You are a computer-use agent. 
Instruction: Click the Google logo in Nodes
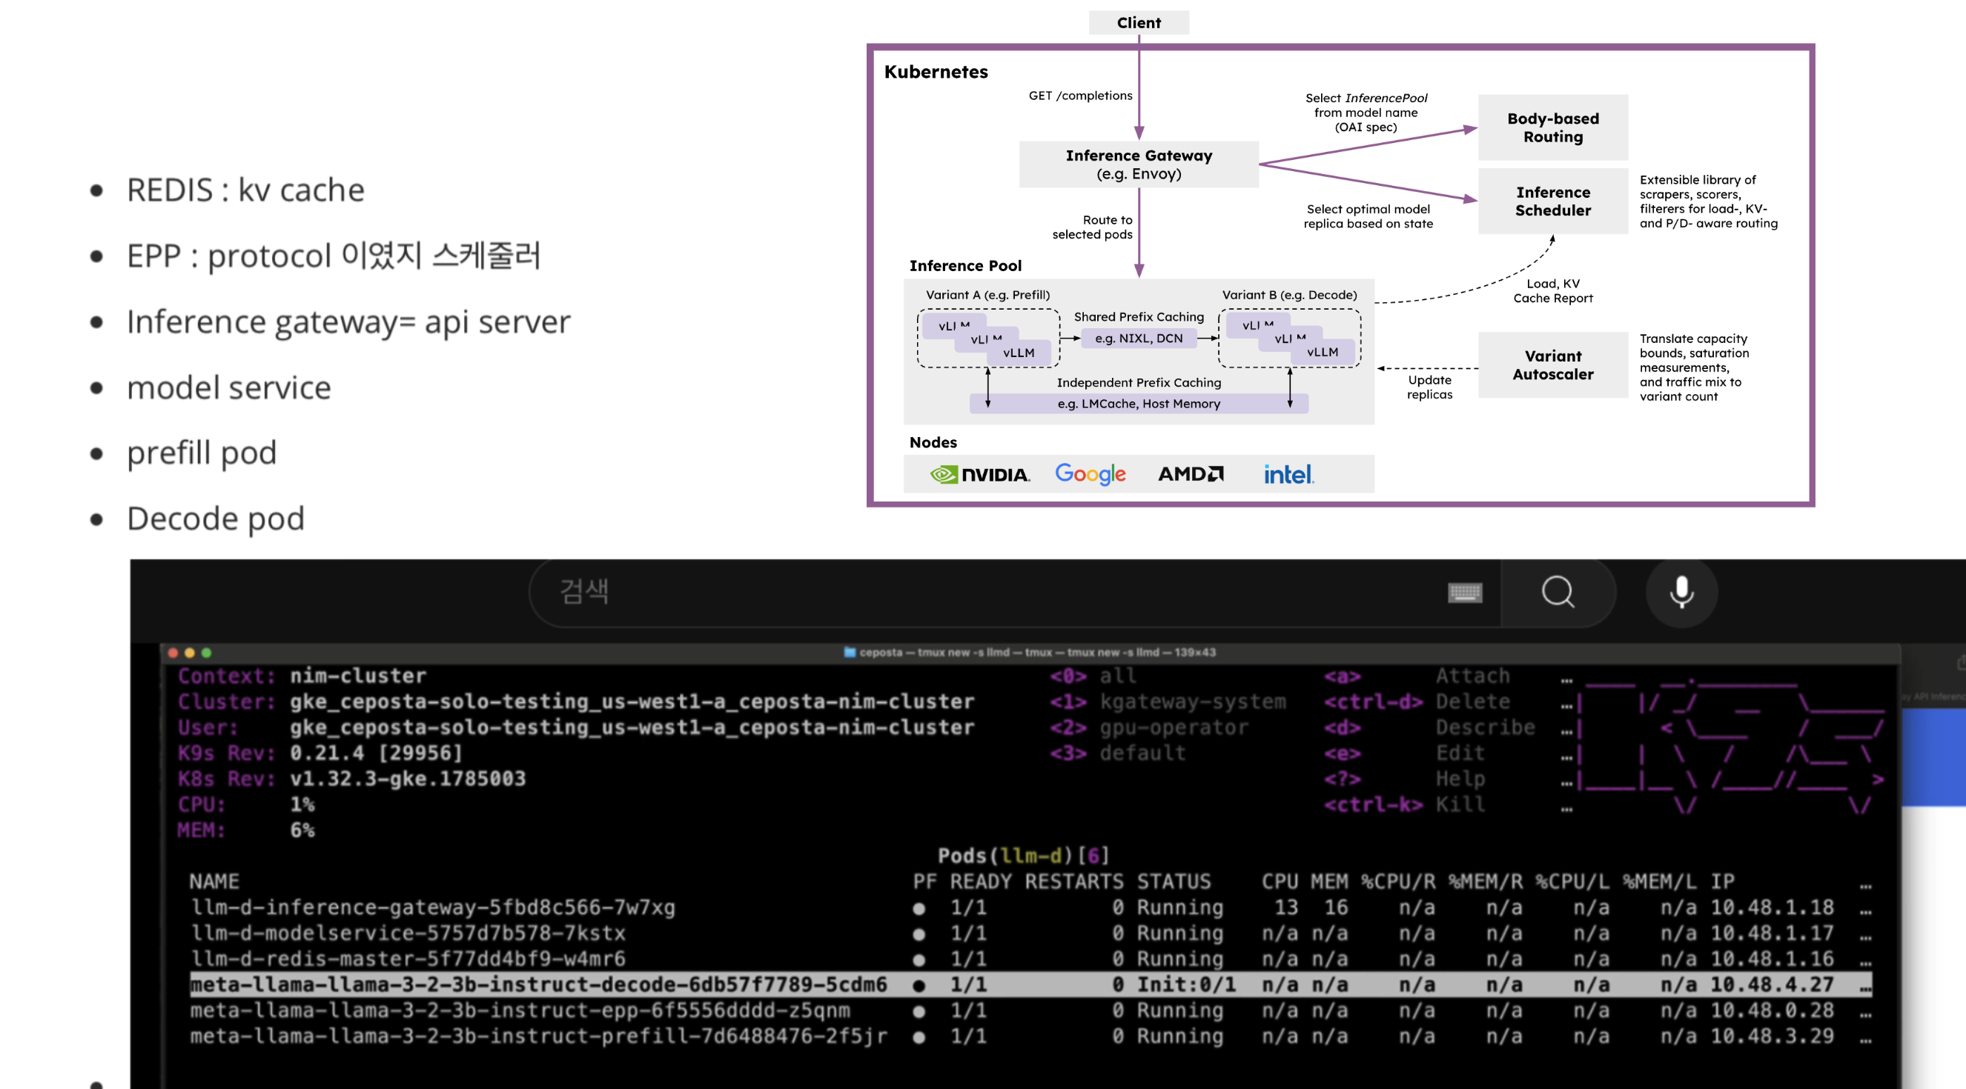pos(1090,473)
